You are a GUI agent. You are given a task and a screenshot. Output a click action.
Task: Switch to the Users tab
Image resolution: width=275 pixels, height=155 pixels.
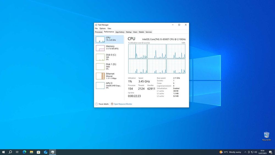pyautogui.click(x=135, y=32)
